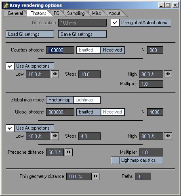Open the Sampling tab
The image size is (181, 196).
point(76,13)
